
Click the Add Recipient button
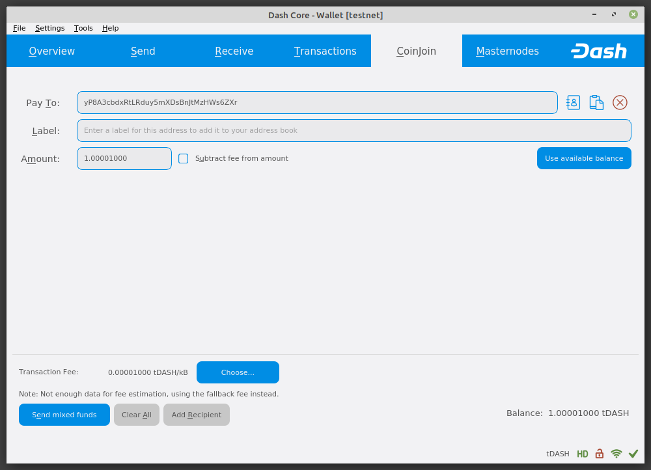coord(196,415)
